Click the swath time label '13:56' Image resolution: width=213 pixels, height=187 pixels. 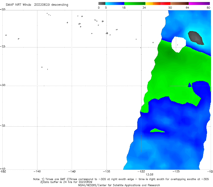[x=149, y=175]
